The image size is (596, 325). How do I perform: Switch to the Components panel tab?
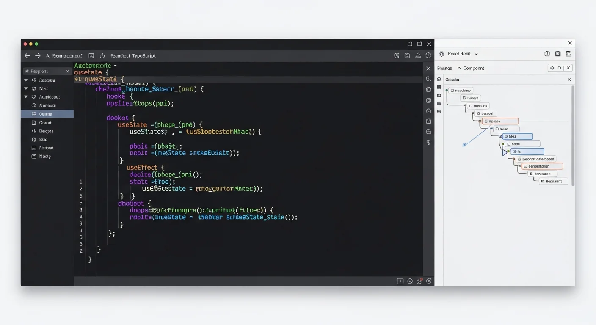tap(473, 68)
